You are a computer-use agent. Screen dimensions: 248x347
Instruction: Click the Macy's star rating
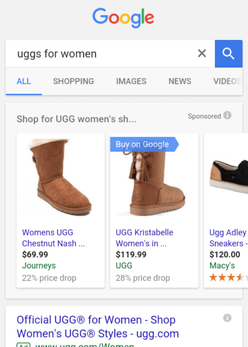pyautogui.click(x=228, y=277)
